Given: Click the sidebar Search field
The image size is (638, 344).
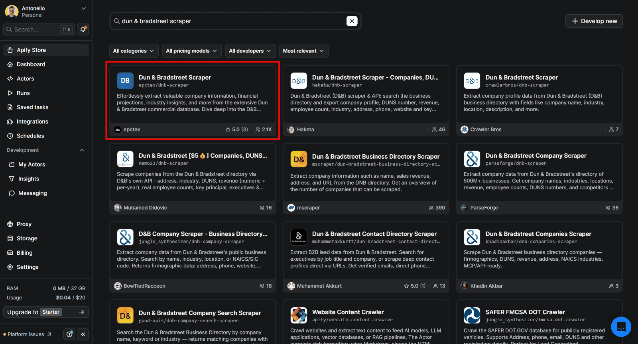Looking at the screenshot, I should tap(39, 29).
